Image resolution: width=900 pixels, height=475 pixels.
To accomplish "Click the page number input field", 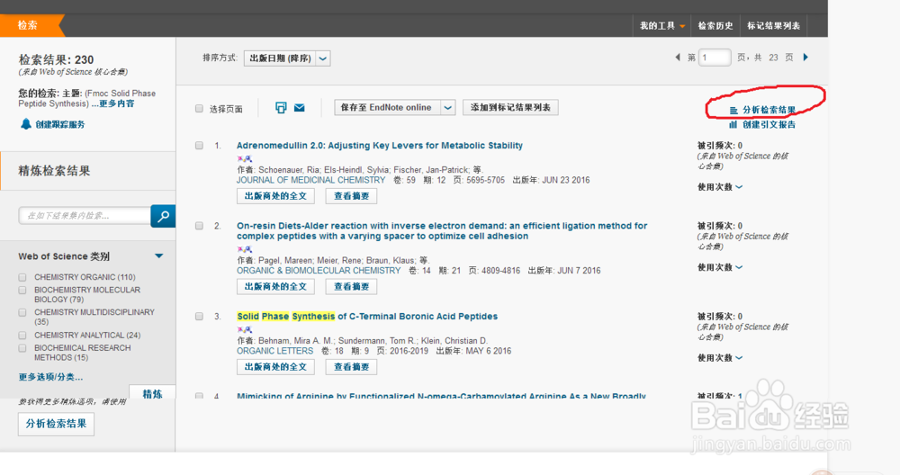I will pyautogui.click(x=715, y=58).
